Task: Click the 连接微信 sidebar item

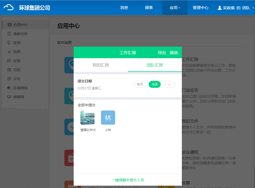Action: 20,88
